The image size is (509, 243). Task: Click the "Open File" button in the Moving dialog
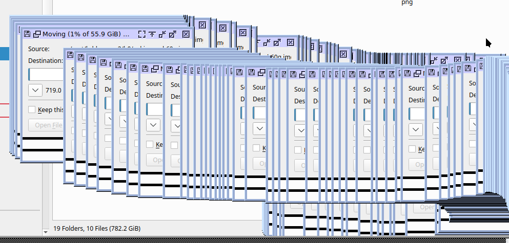[49, 125]
